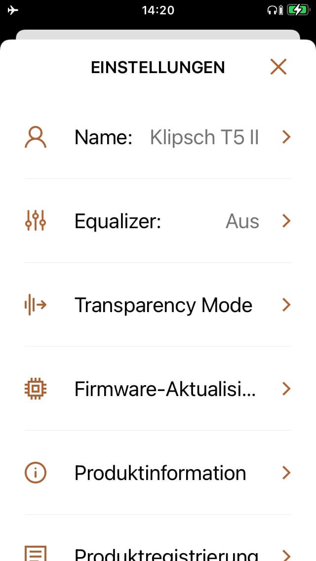The width and height of the screenshot is (316, 561).
Task: Open the Produktregistrierung entry
Action: coord(166,554)
